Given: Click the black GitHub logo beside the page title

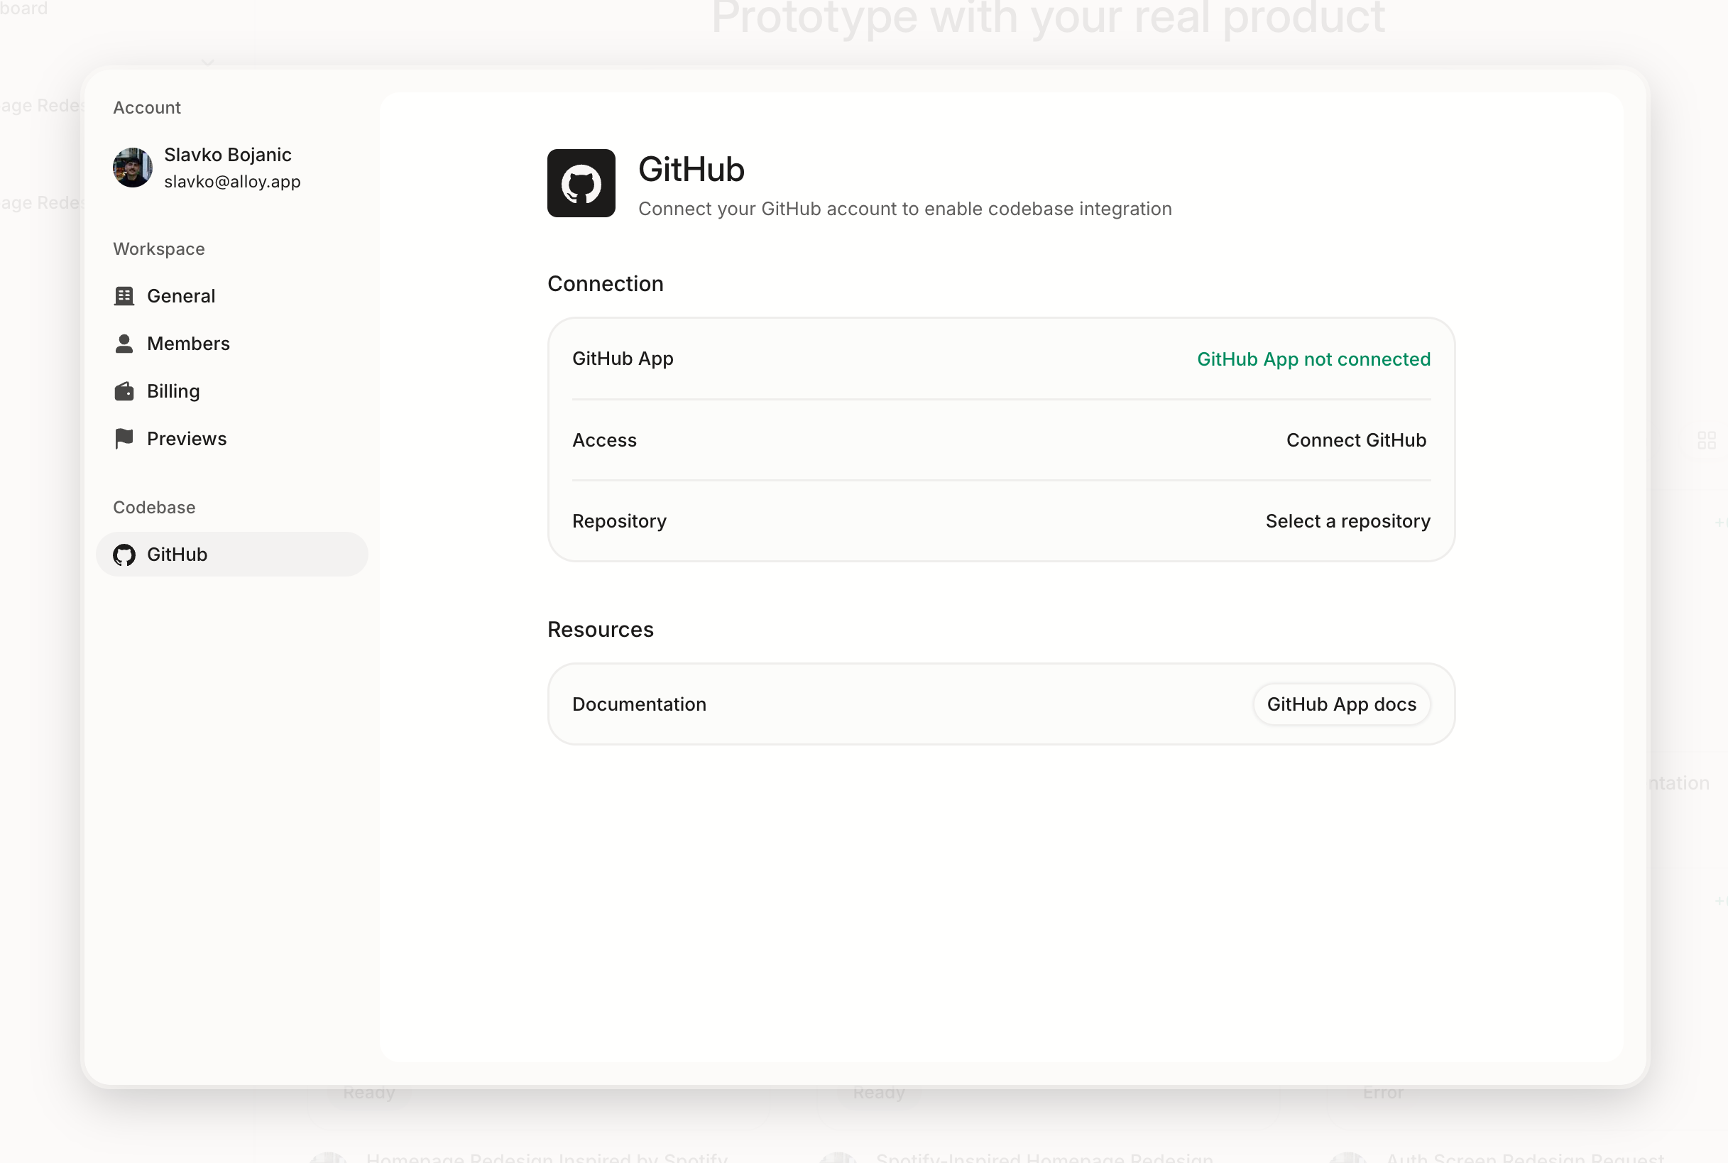Looking at the screenshot, I should [x=581, y=183].
